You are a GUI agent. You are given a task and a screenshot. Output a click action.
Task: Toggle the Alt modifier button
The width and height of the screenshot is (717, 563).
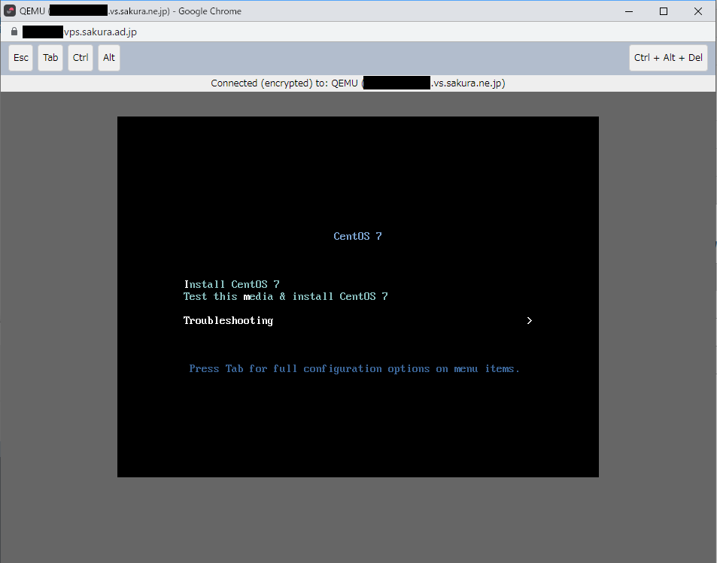coord(109,58)
